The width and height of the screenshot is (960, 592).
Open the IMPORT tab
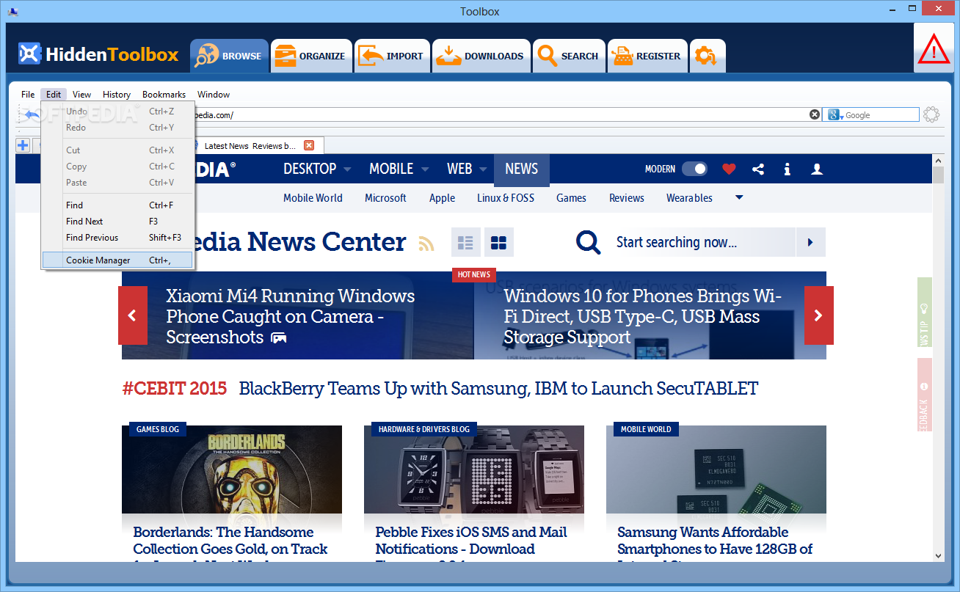(x=392, y=56)
